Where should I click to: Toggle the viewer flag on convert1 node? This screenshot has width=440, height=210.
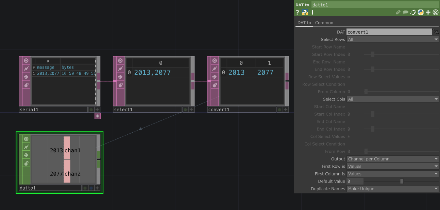215,61
